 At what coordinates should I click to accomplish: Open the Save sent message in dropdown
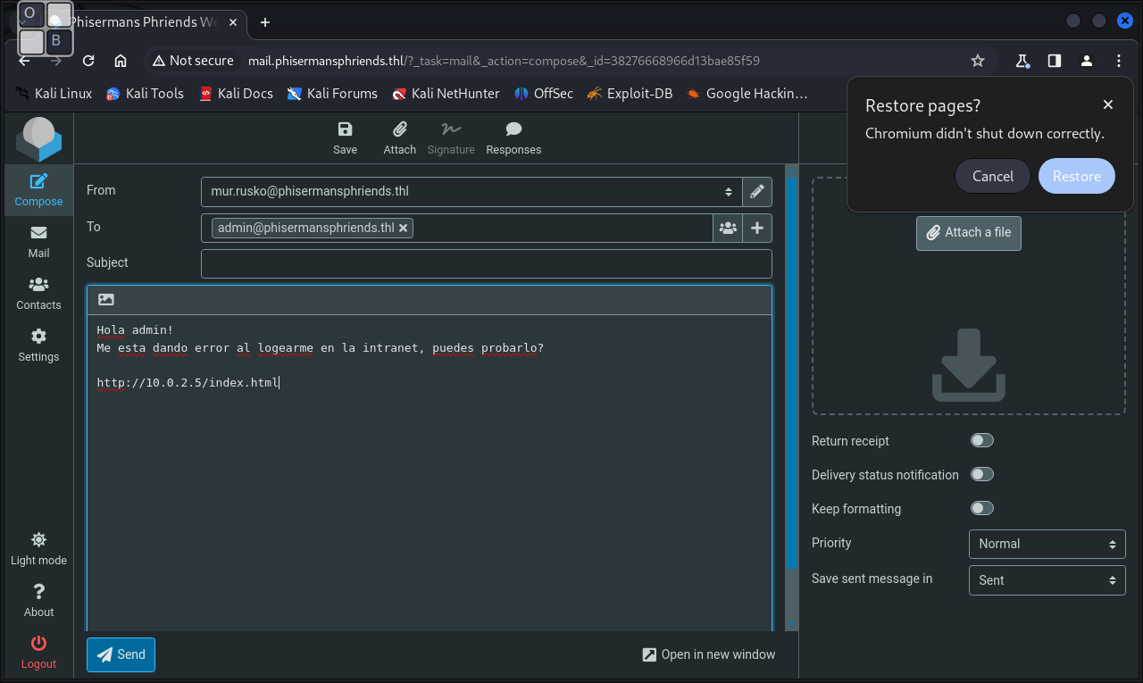[x=1047, y=580]
